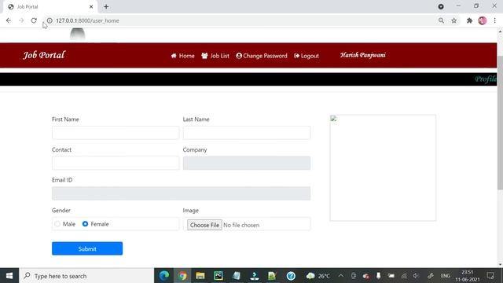Click the browser forward arrow
The image size is (503, 283).
21,20
